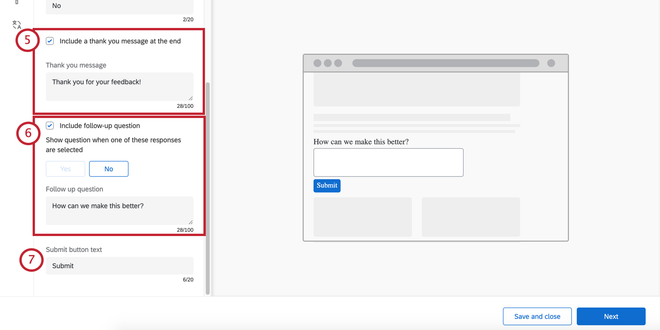Click the translation icon in left sidebar
This screenshot has width=660, height=330.
17,24
